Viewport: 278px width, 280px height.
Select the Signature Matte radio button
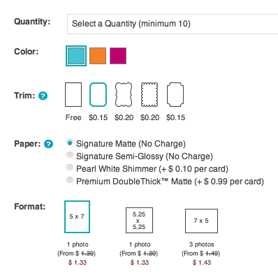[x=70, y=143]
